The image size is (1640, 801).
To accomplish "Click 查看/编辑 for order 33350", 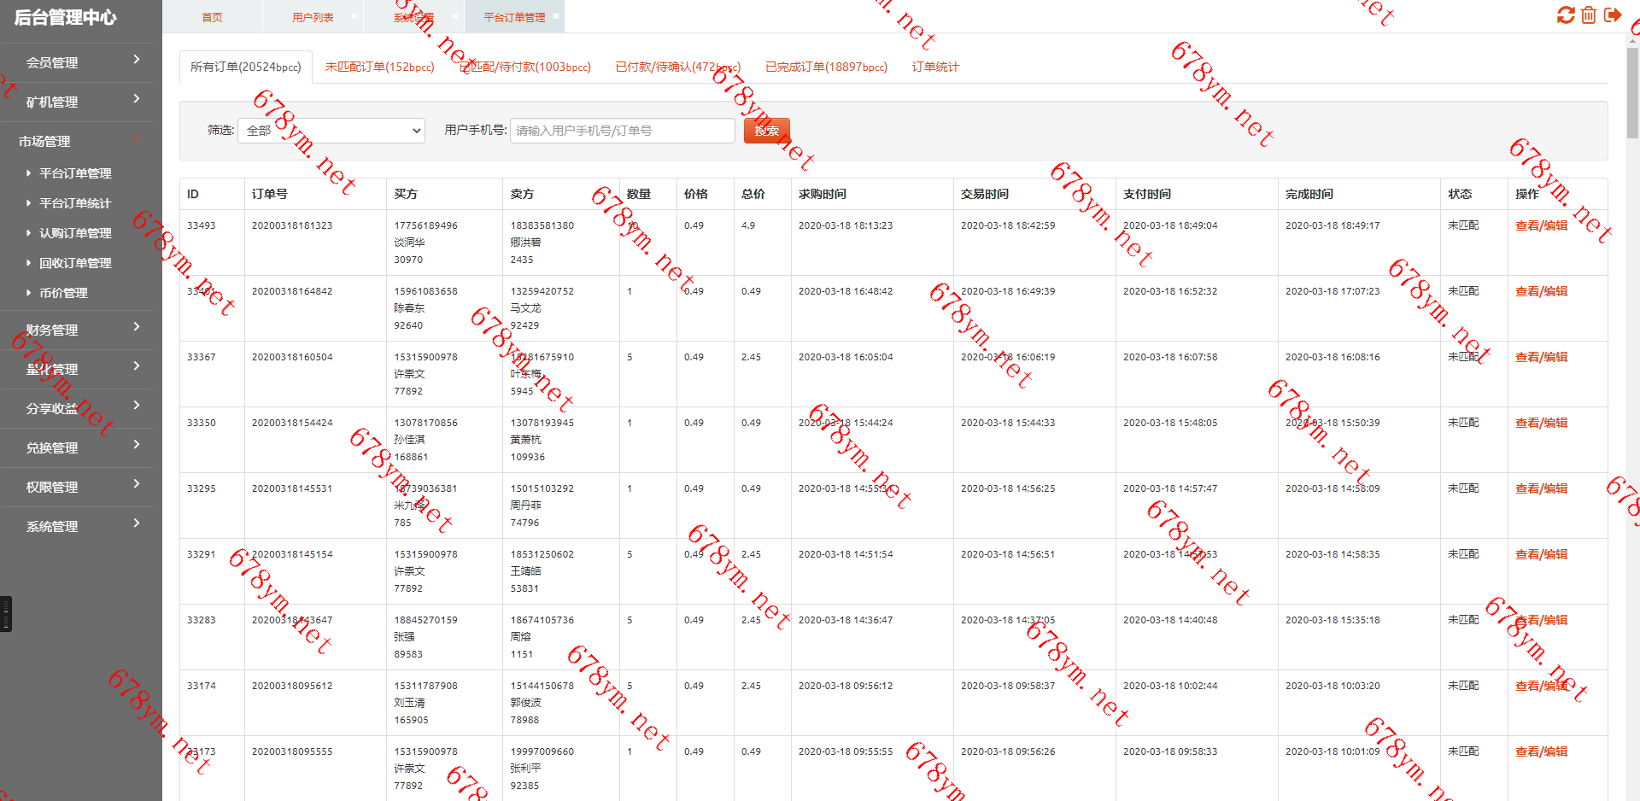I will pos(1542,423).
